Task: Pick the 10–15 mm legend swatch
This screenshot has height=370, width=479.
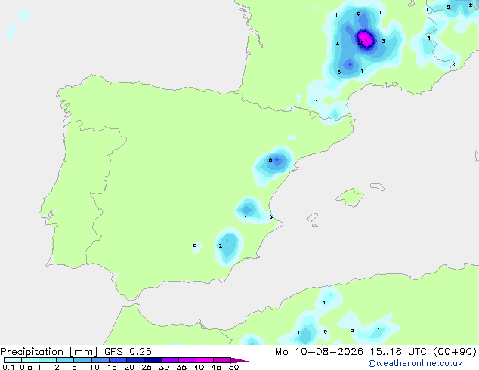Action: click(100, 360)
